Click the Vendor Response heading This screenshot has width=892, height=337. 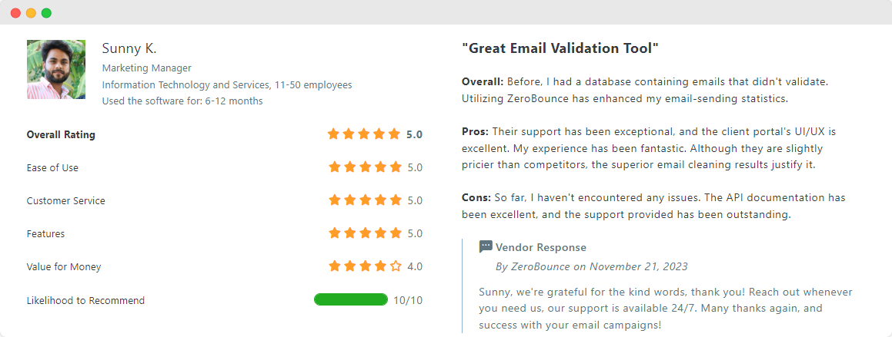(541, 247)
